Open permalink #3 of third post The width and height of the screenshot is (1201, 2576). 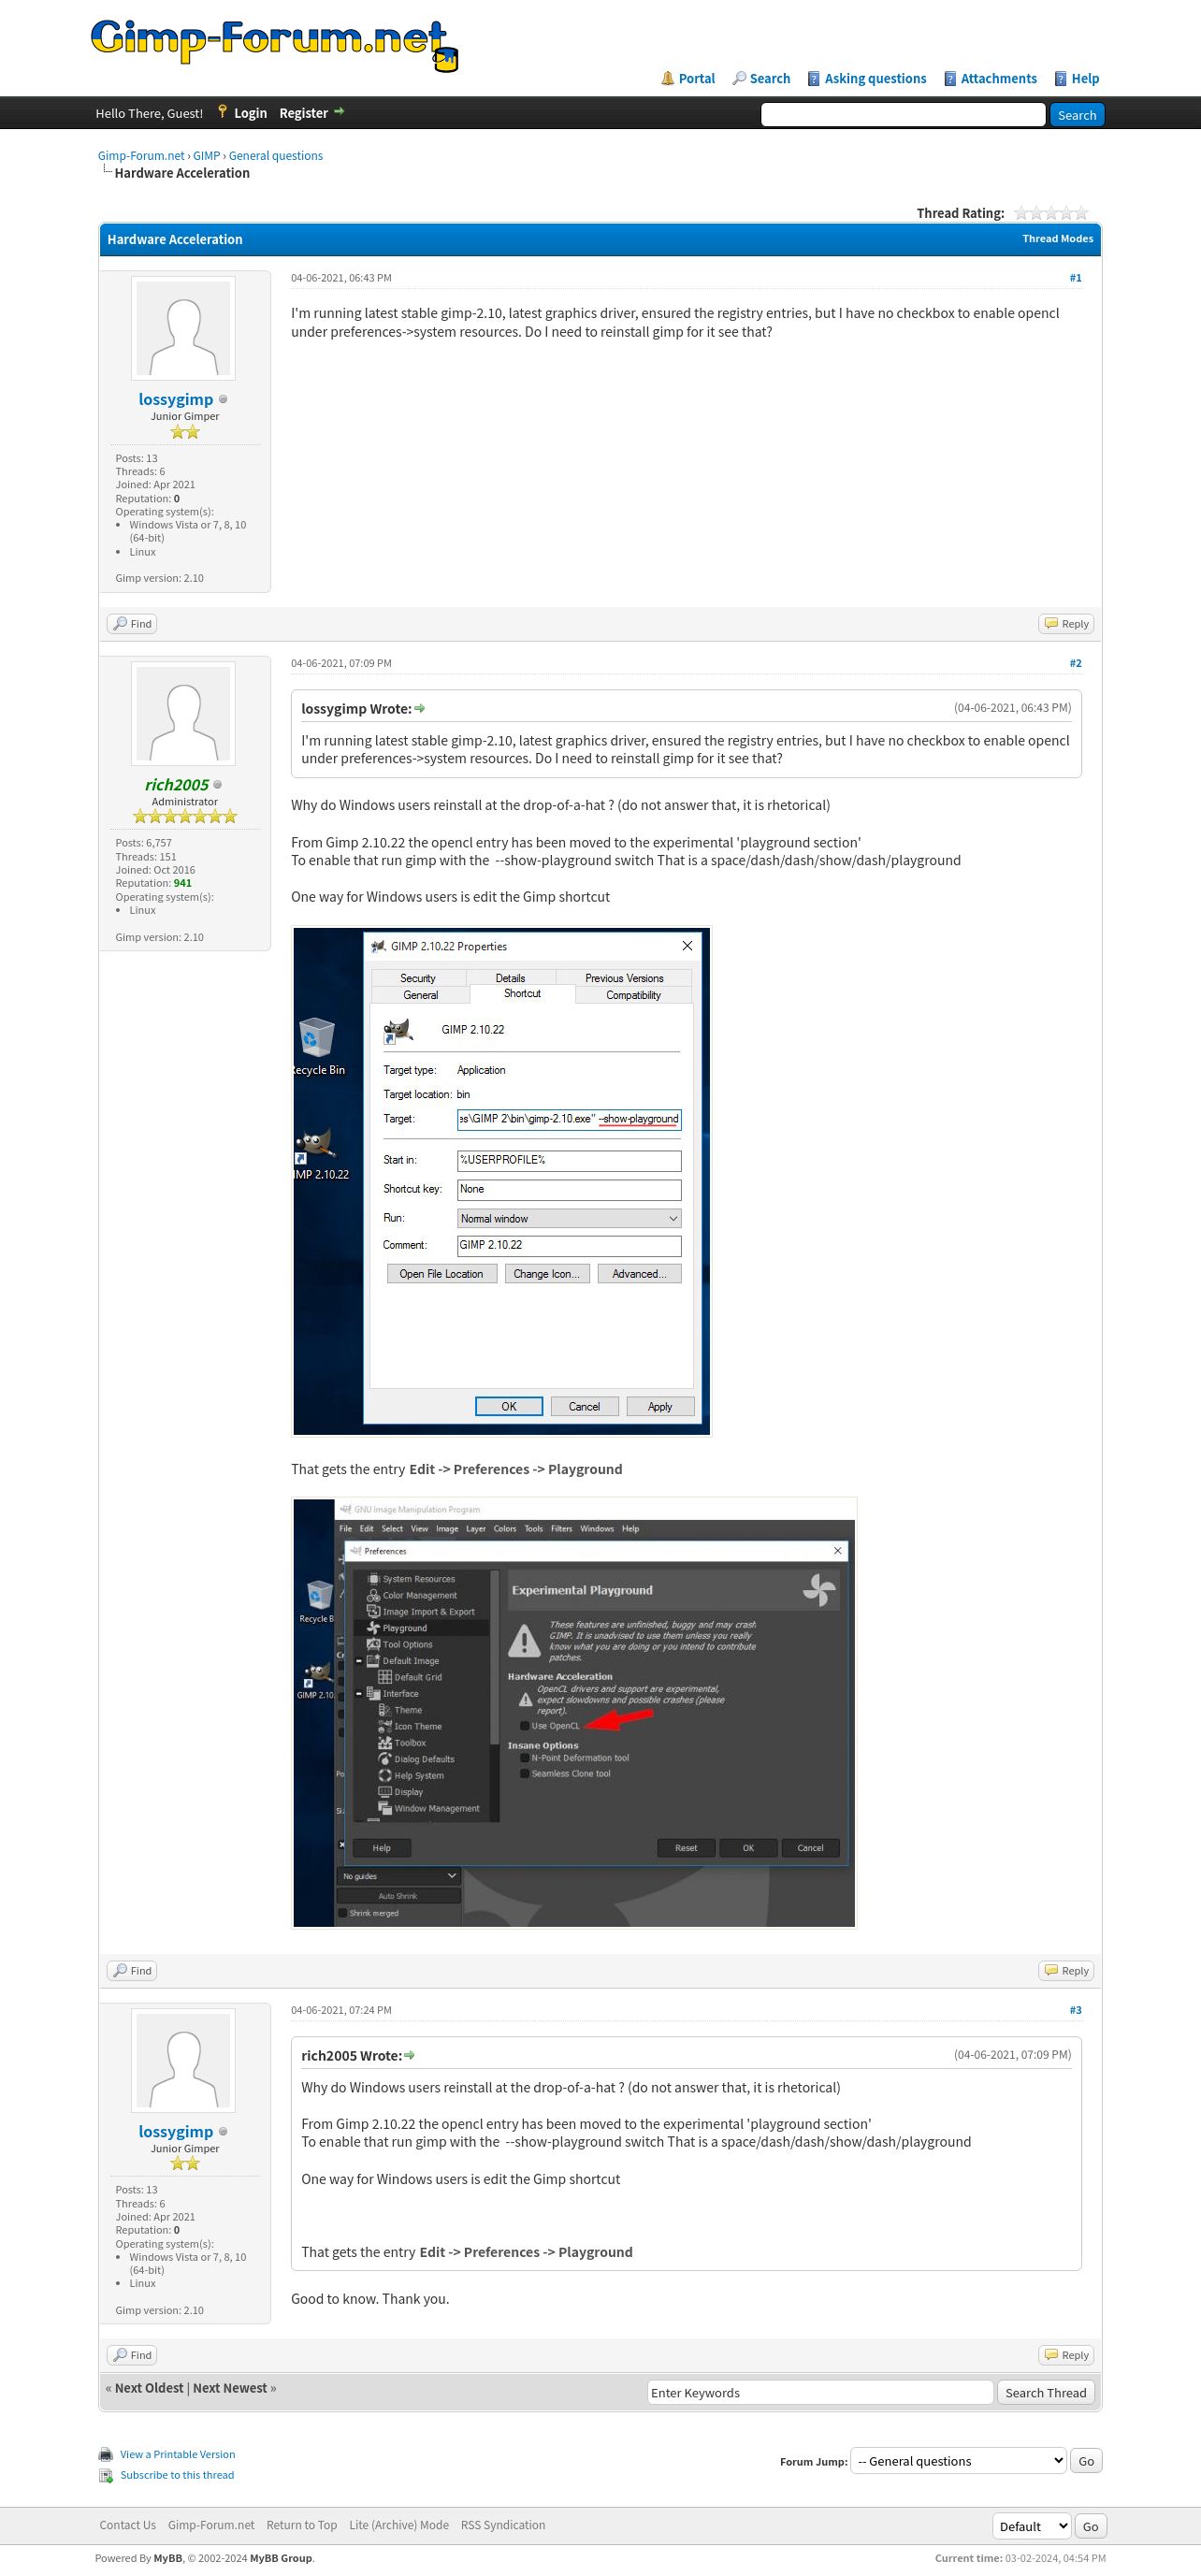pos(1075,2010)
